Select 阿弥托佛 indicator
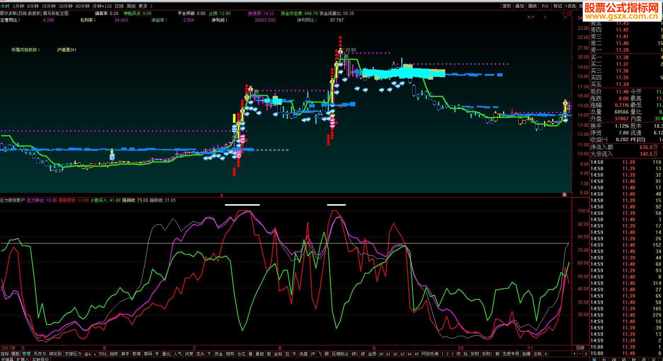The width and height of the screenshot is (663, 361). tap(430, 354)
